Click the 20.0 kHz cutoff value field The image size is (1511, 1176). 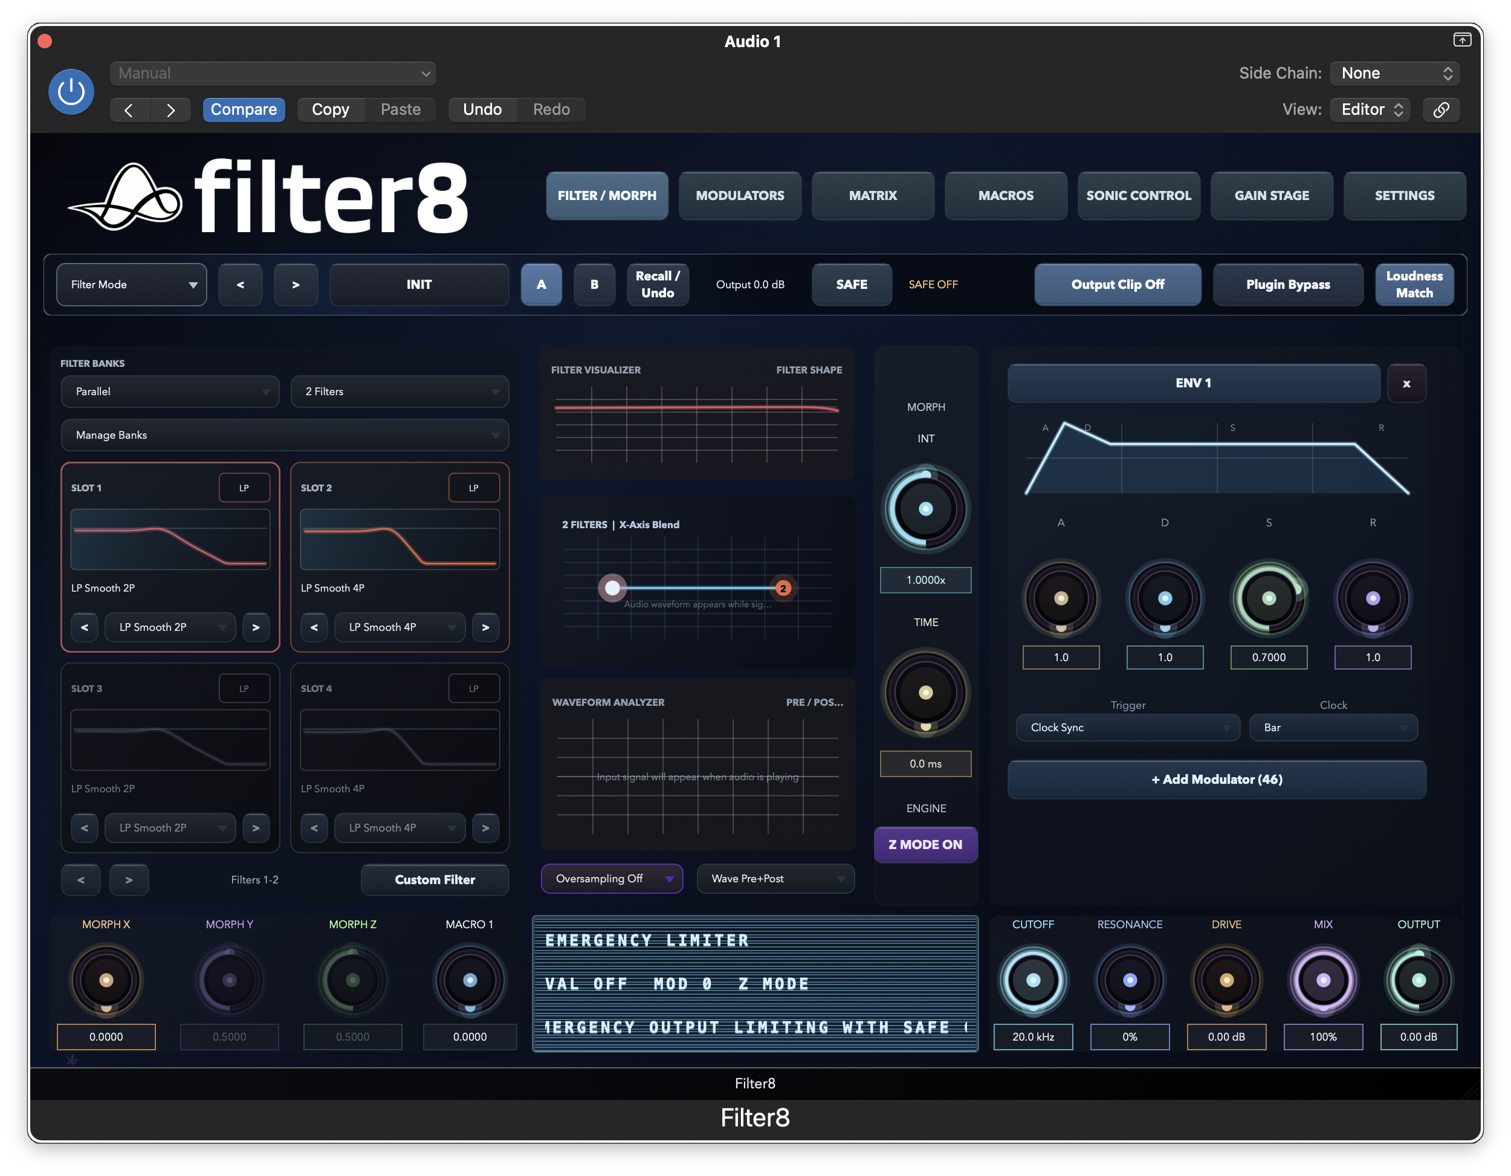pos(1033,1037)
